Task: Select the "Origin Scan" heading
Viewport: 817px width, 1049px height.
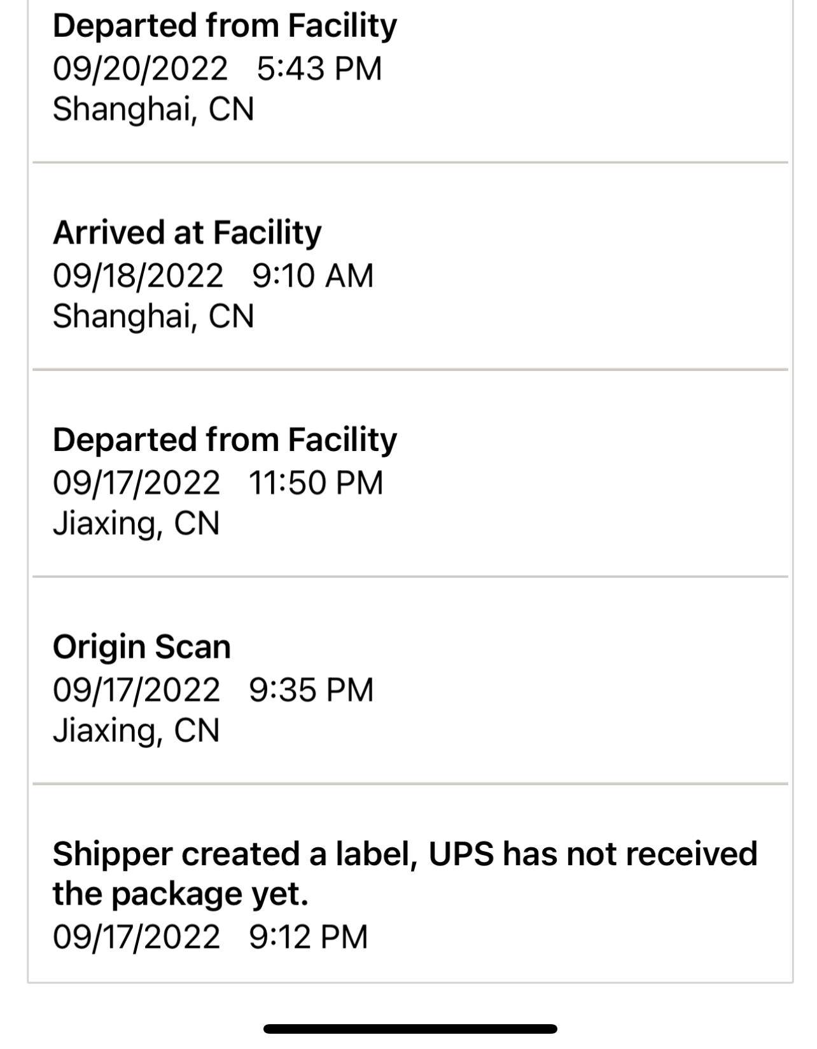Action: [142, 647]
